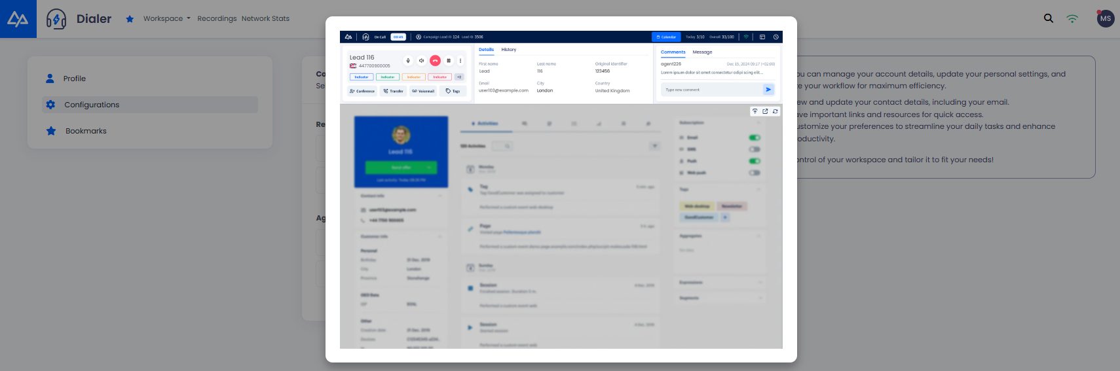
Task: Click the 00:49 call timer badge
Action: point(398,37)
